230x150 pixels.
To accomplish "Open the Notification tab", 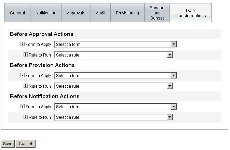I will tap(46, 13).
